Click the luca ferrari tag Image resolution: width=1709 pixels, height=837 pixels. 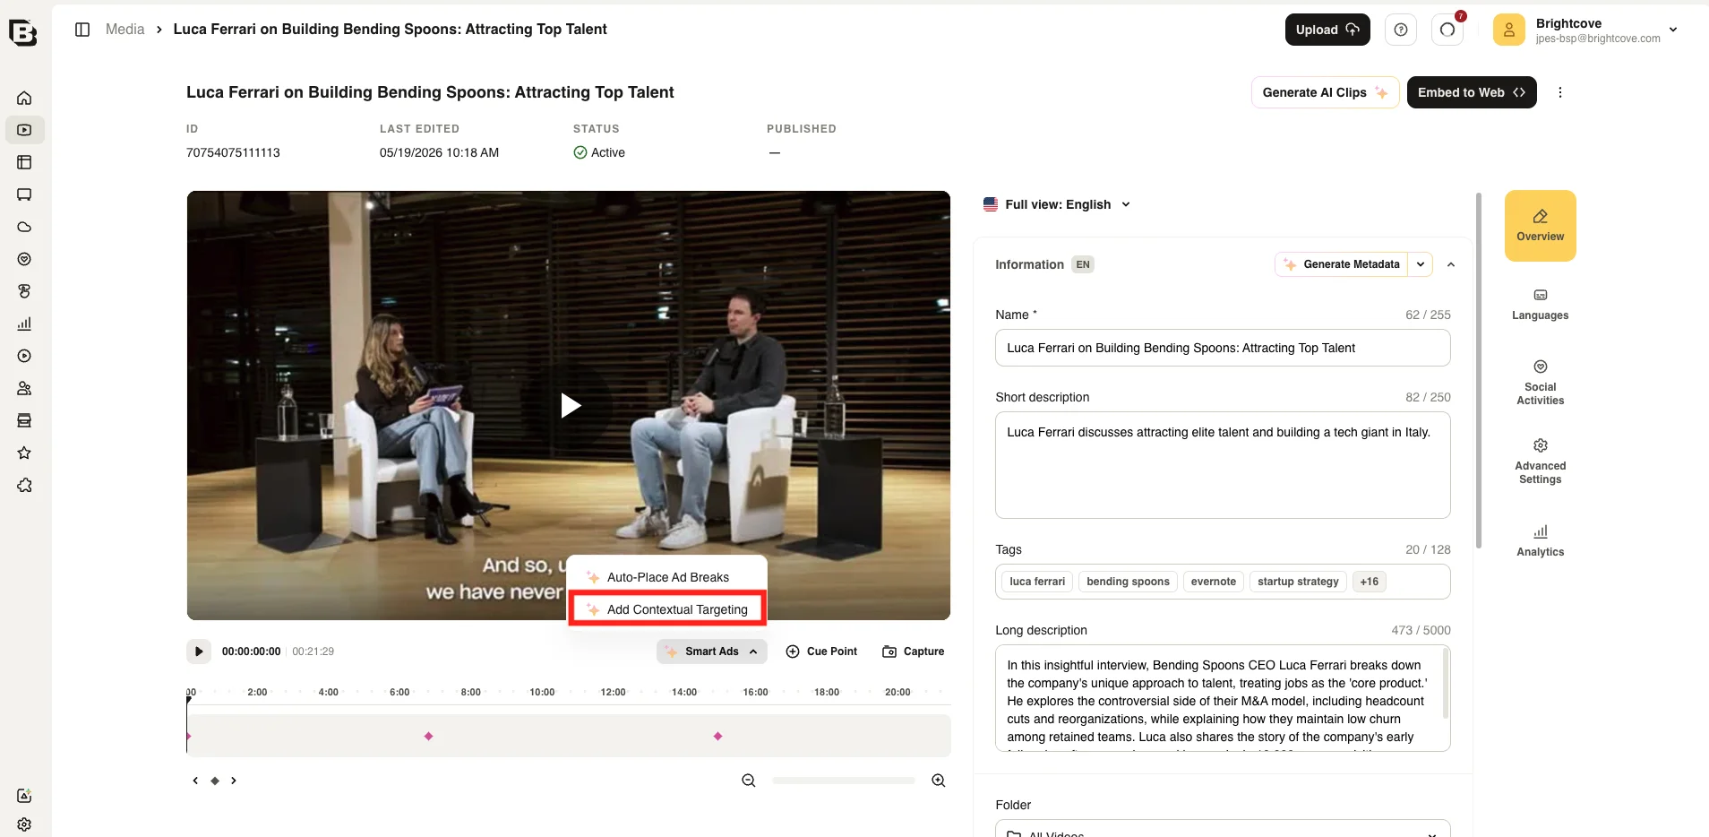click(x=1037, y=582)
